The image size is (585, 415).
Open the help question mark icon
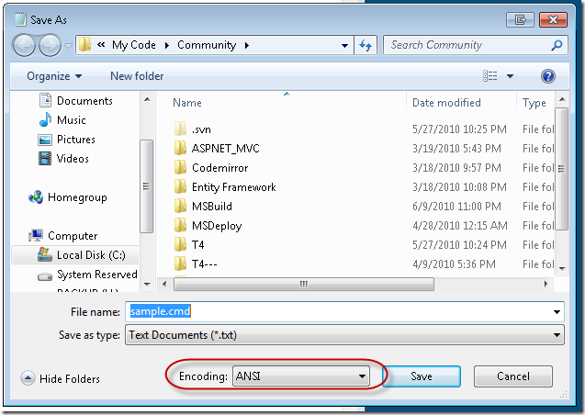[547, 76]
